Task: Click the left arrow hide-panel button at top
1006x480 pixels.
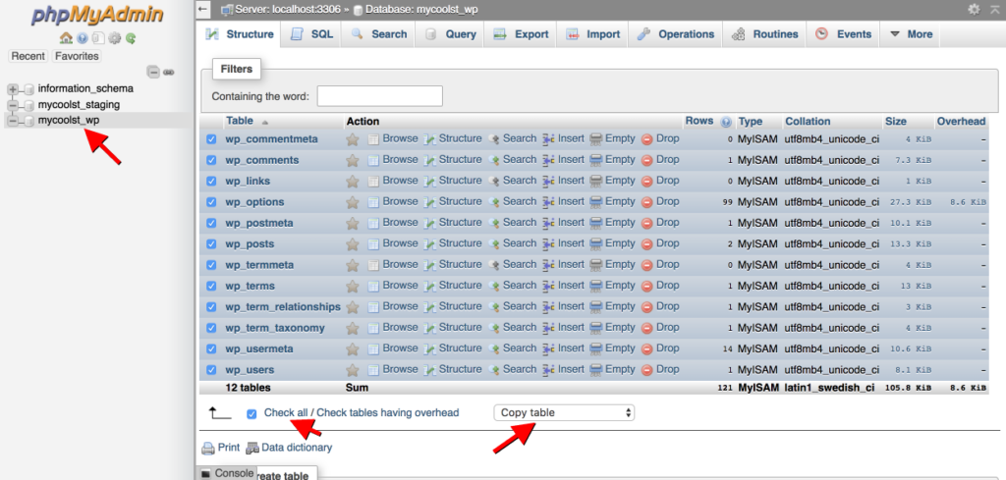Action: [202, 9]
